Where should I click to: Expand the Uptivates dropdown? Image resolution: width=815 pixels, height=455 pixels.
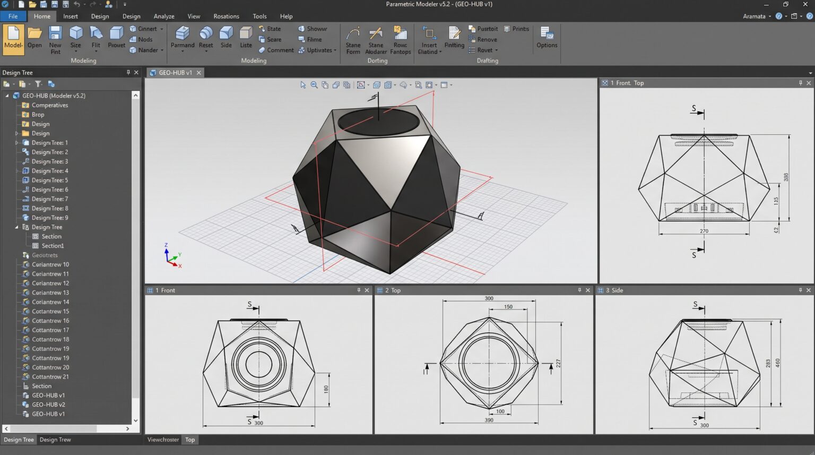click(335, 50)
